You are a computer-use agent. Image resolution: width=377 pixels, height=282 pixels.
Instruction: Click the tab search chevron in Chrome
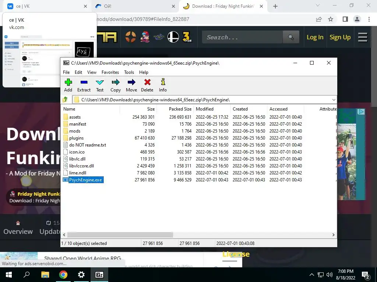[318, 5]
